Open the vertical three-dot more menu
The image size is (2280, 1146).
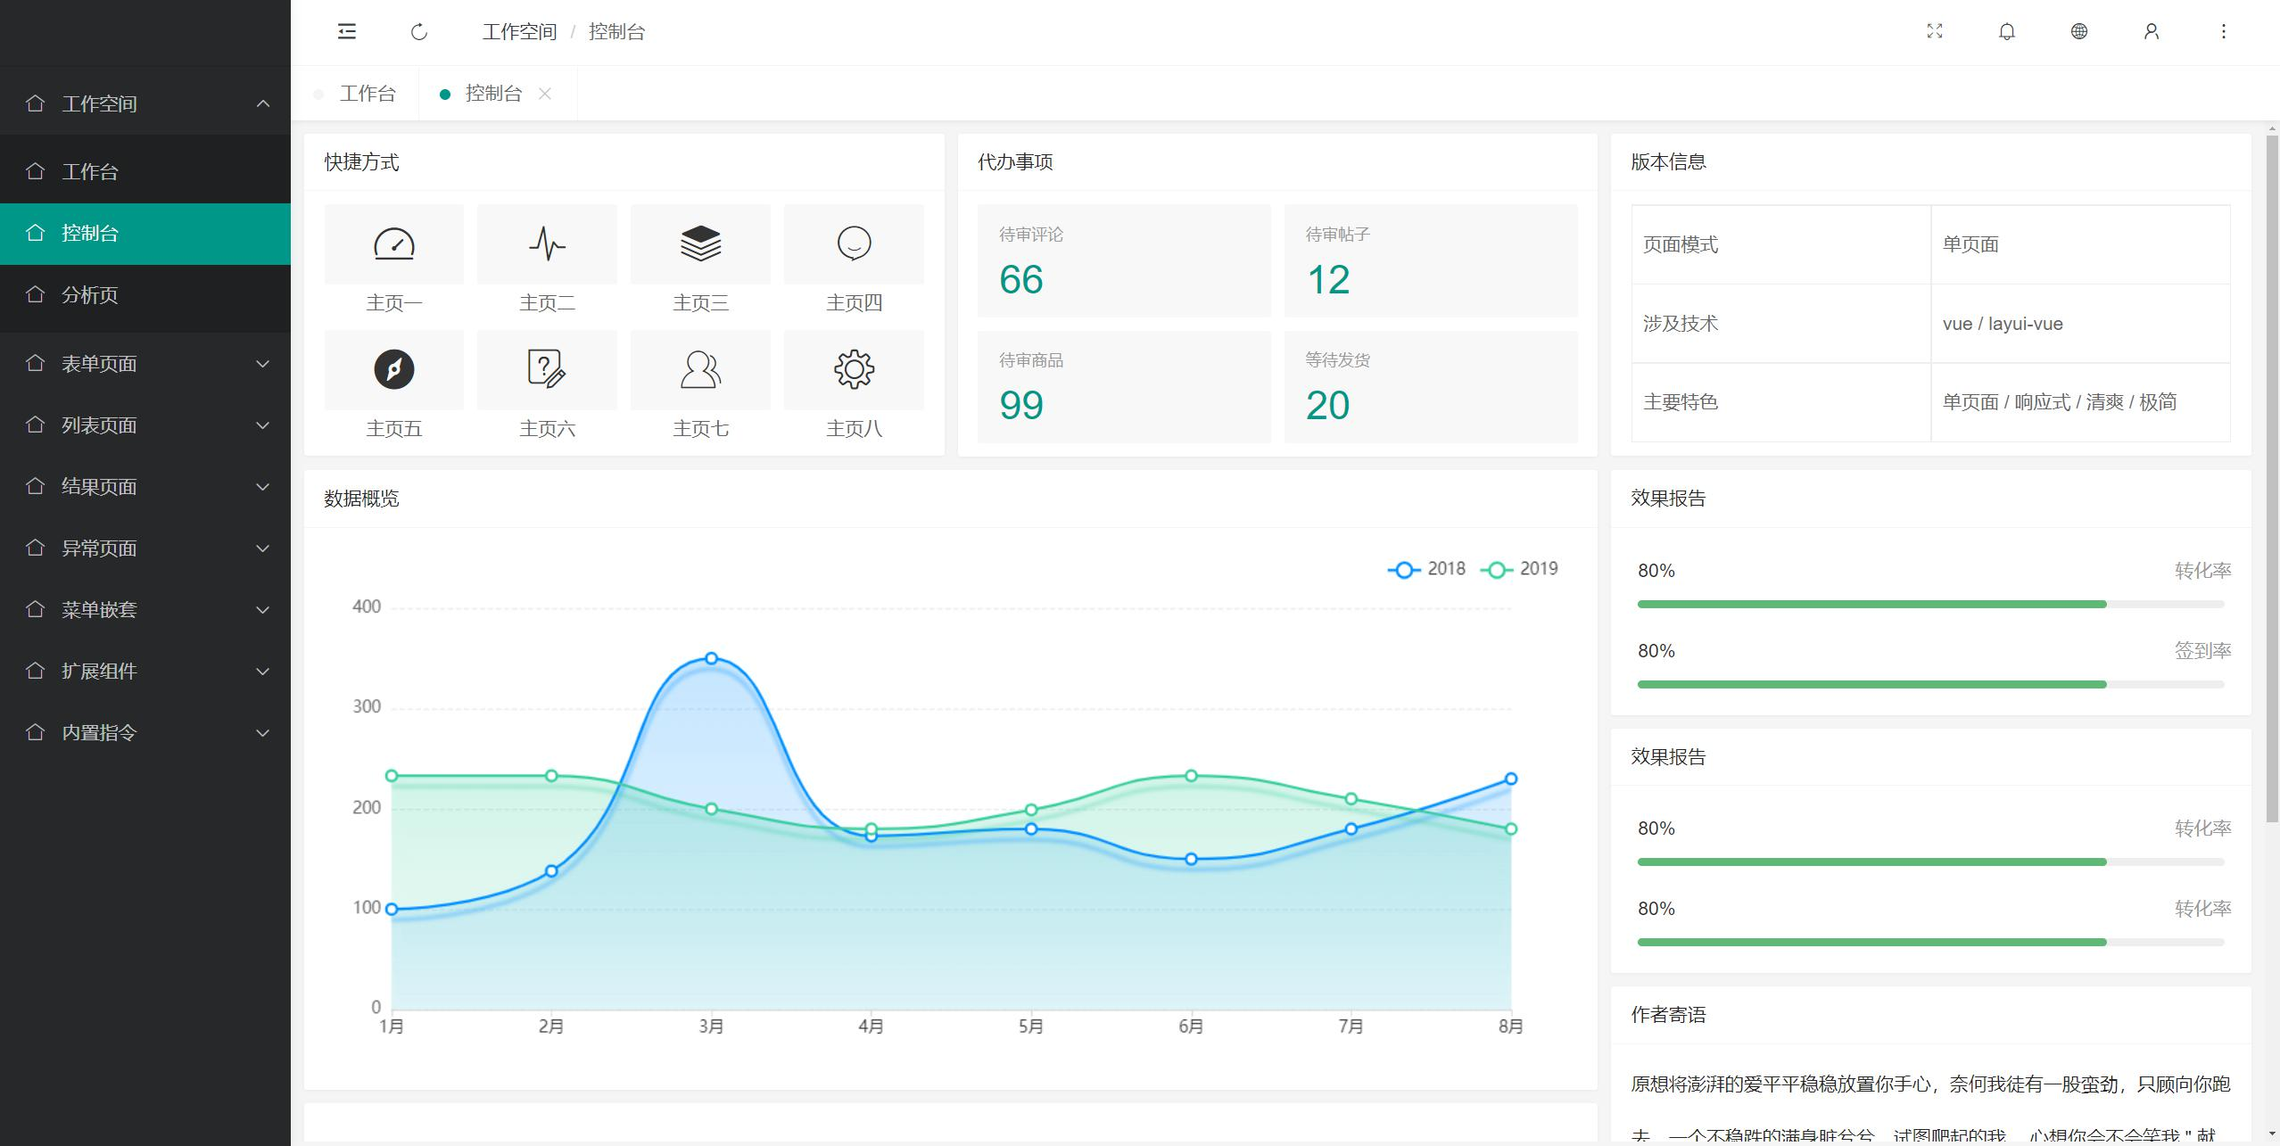click(2223, 31)
